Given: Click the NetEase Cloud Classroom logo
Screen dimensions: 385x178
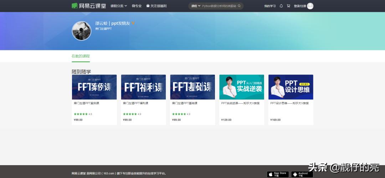Looking at the screenshot, I should click(x=89, y=6).
